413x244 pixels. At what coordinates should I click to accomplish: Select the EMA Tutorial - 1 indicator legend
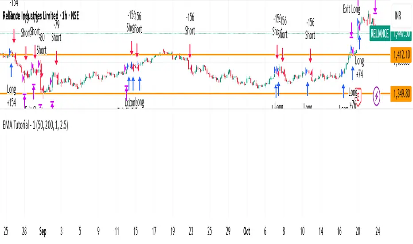tap(35, 125)
